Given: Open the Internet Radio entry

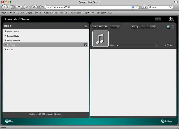Looking at the screenshot, I should tap(13, 36).
